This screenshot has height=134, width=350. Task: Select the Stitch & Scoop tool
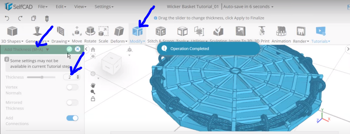point(161,34)
